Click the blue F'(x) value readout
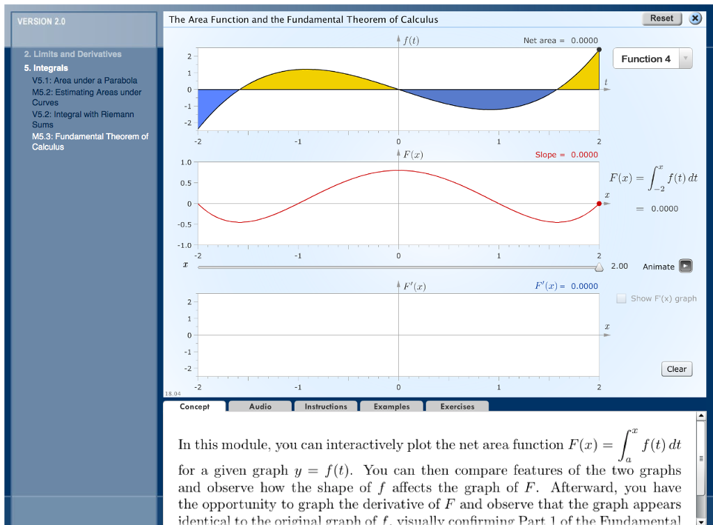 (x=584, y=286)
